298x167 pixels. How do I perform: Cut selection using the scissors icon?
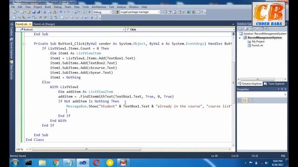pyautogui.click(x=45, y=12)
